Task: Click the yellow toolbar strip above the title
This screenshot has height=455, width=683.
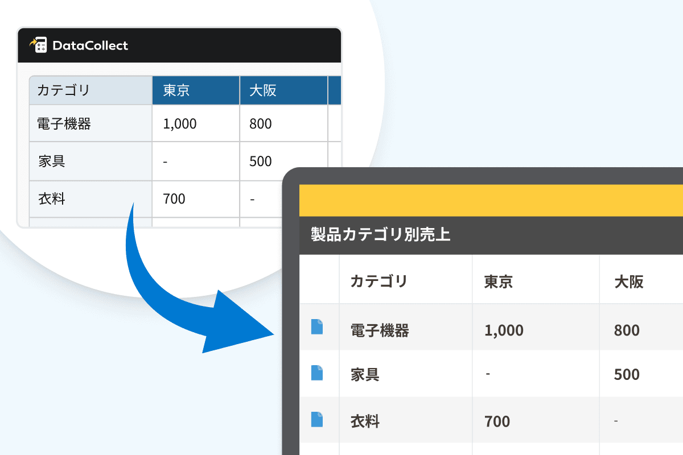Action: coord(489,200)
